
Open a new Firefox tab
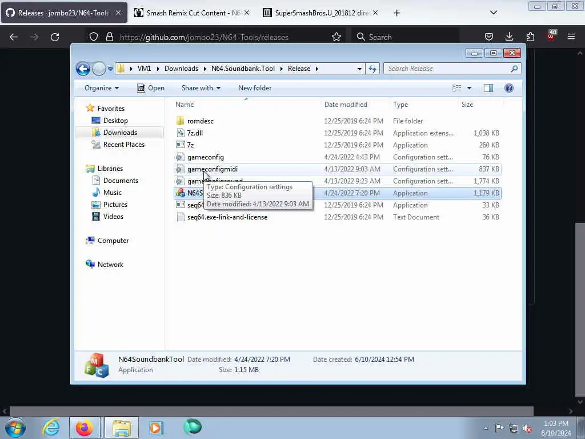(x=396, y=13)
